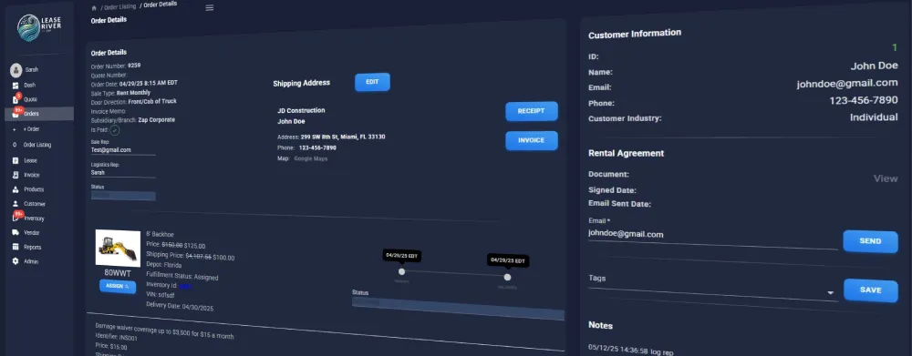912x356 pixels.
Task: Open the Lease sidebar icon
Action: [16, 160]
